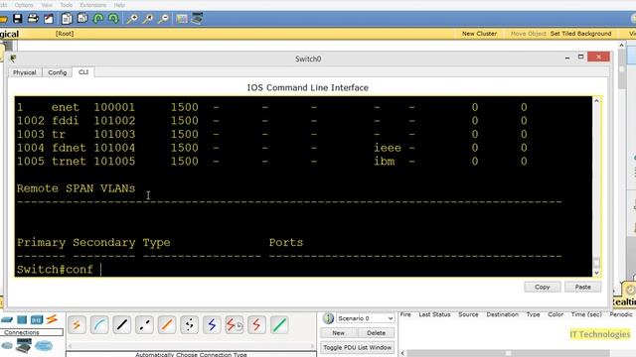Choose the WAN Emulation cloud icon
This screenshot has height=357, width=636.
coord(44,346)
